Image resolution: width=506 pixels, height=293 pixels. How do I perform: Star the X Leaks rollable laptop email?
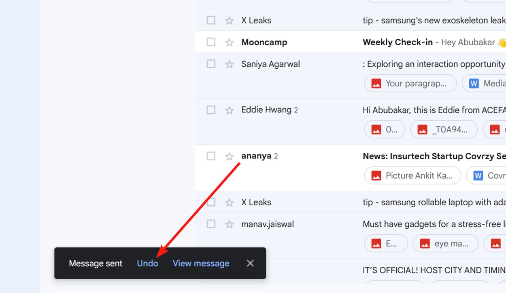pyautogui.click(x=229, y=202)
